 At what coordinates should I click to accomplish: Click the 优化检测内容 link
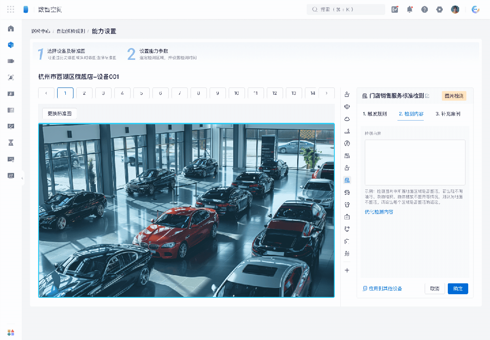point(379,212)
